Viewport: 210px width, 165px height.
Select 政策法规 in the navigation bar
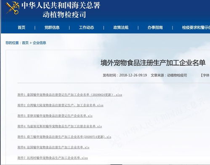click(121, 27)
